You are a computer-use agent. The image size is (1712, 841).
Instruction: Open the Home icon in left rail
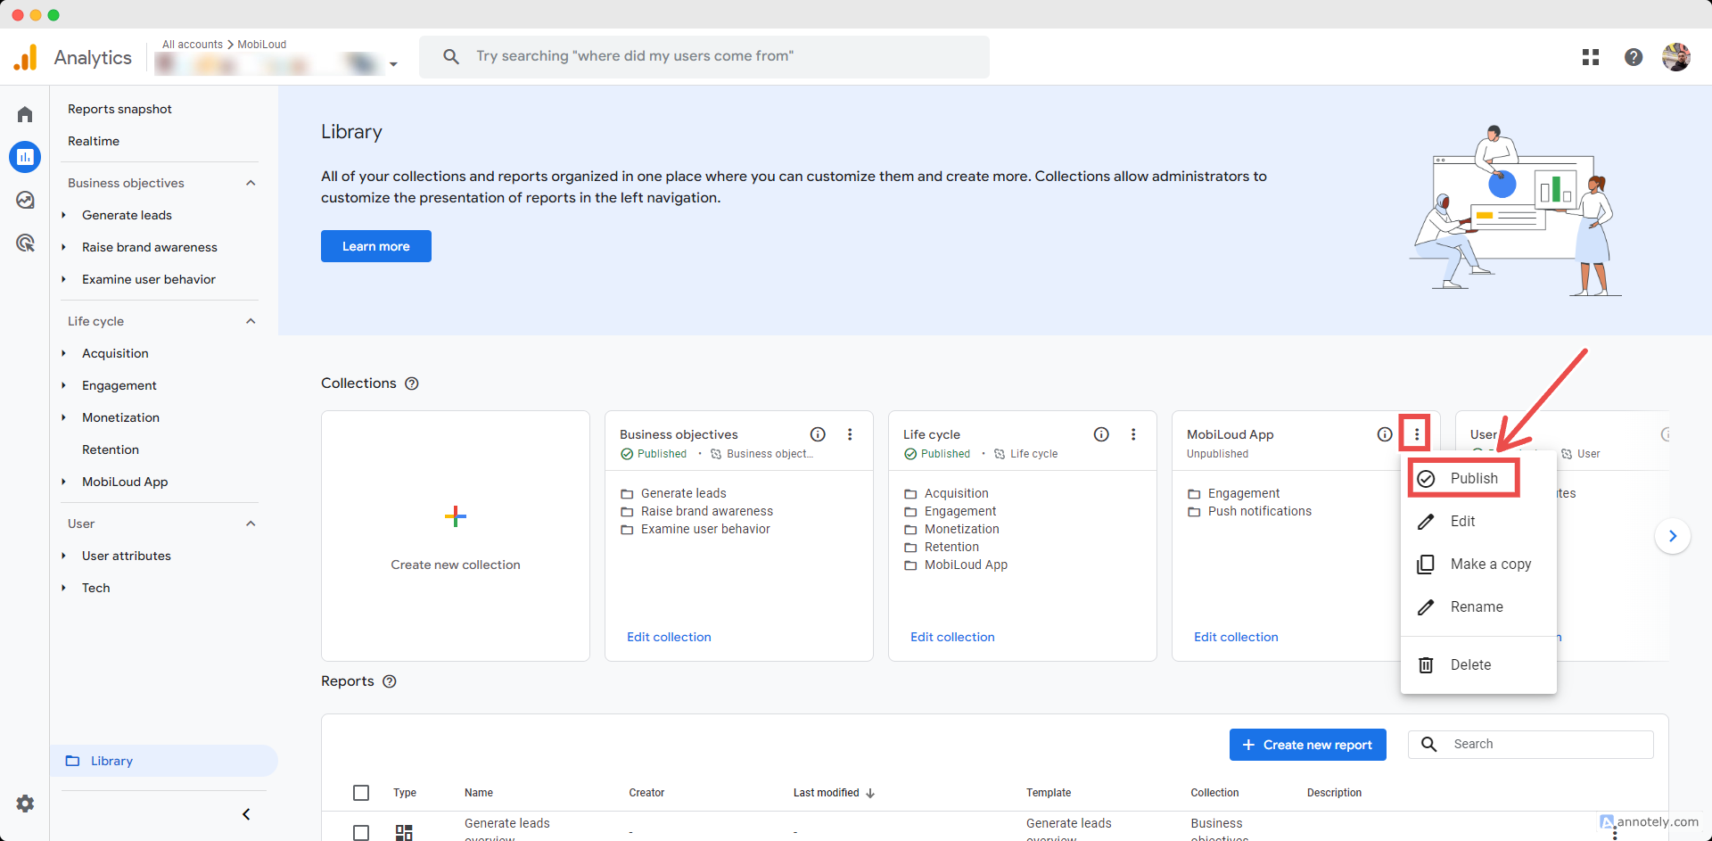pyautogui.click(x=25, y=114)
